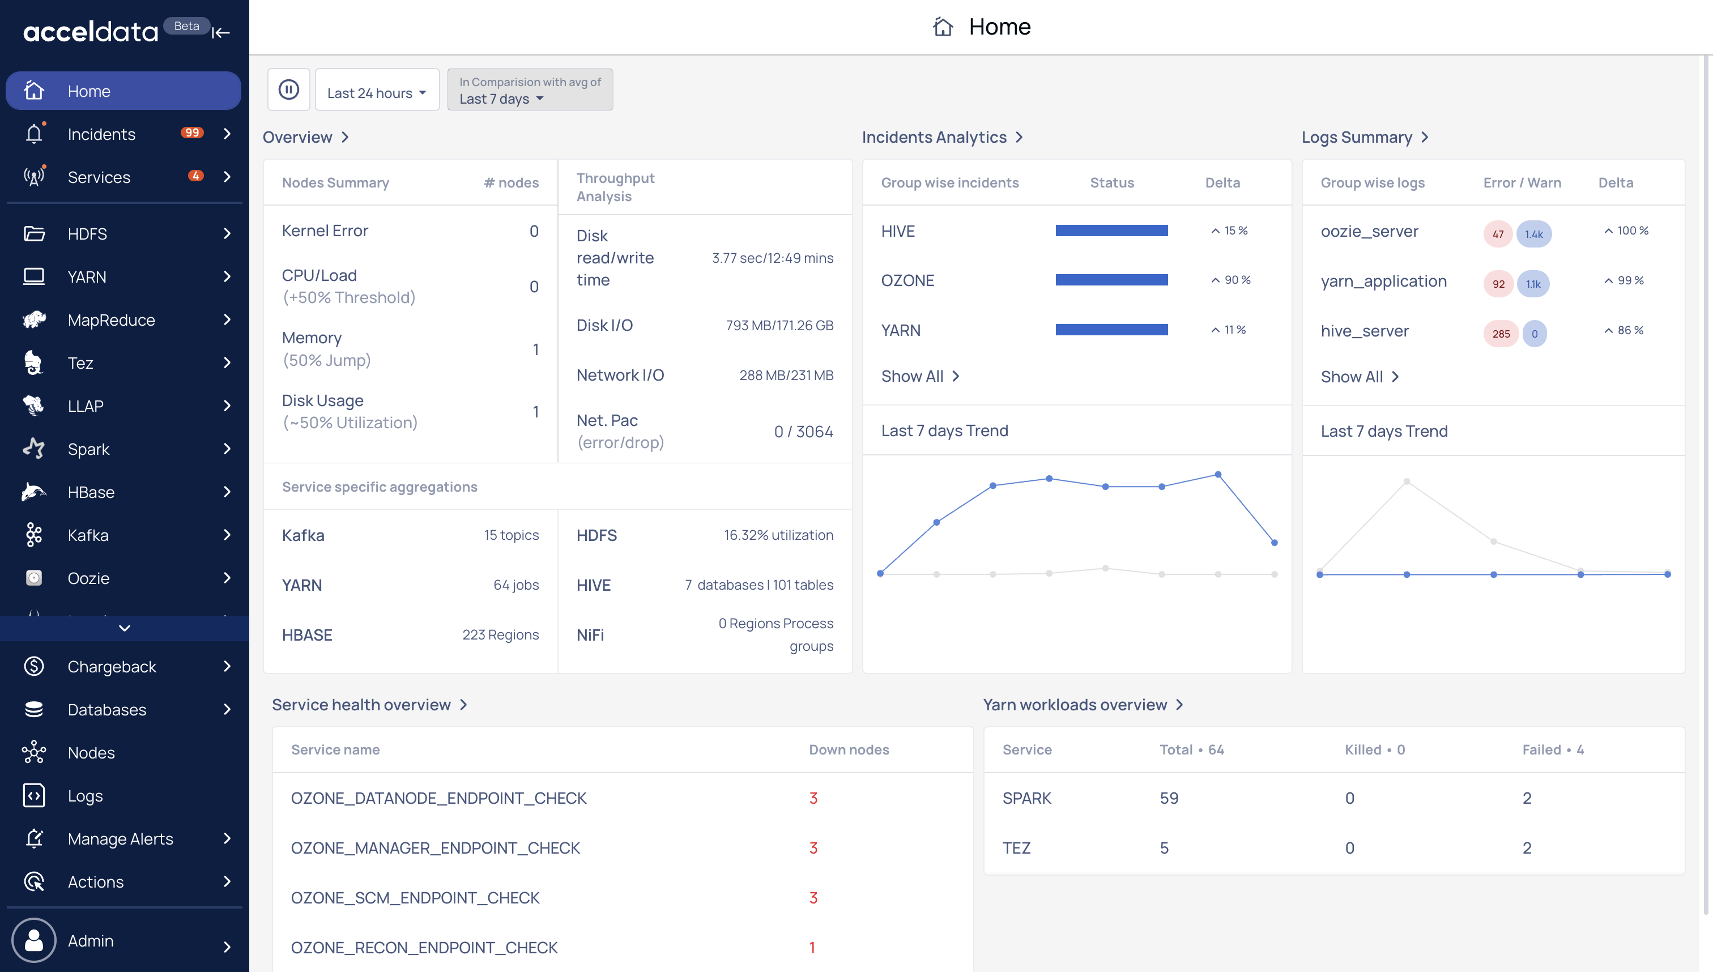Pause auto-refresh with the pause button
The image size is (1713, 972).
coord(288,89)
